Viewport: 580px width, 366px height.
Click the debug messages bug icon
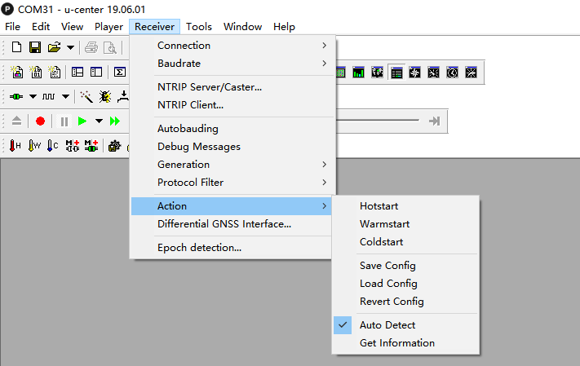tap(105, 97)
